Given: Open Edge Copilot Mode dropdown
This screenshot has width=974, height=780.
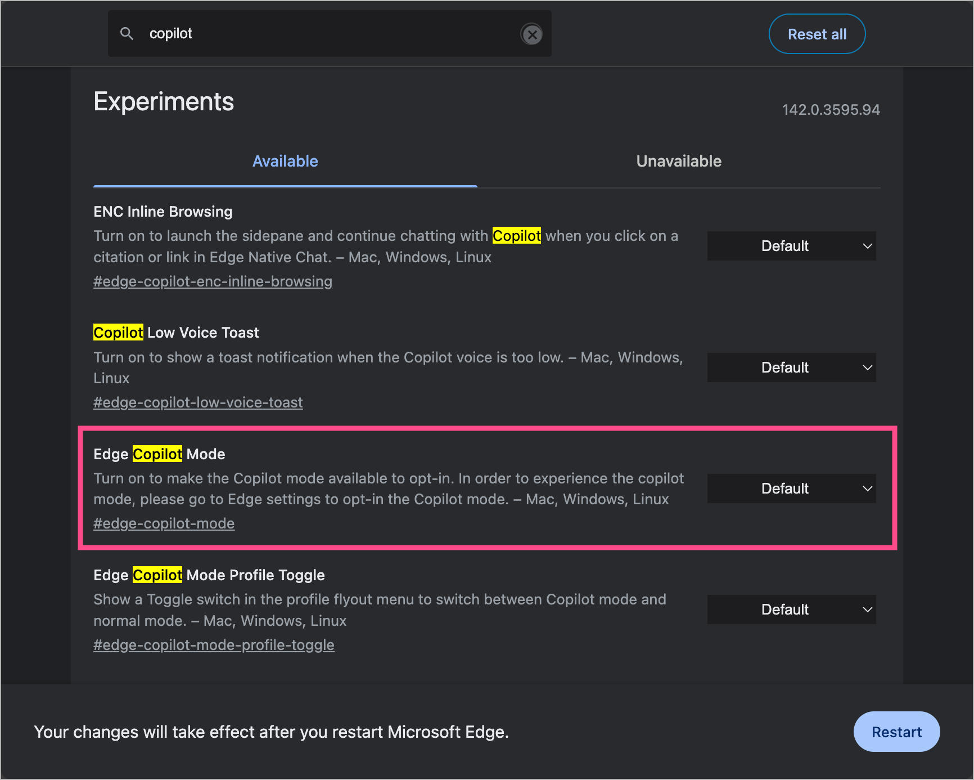Looking at the screenshot, I should (791, 488).
